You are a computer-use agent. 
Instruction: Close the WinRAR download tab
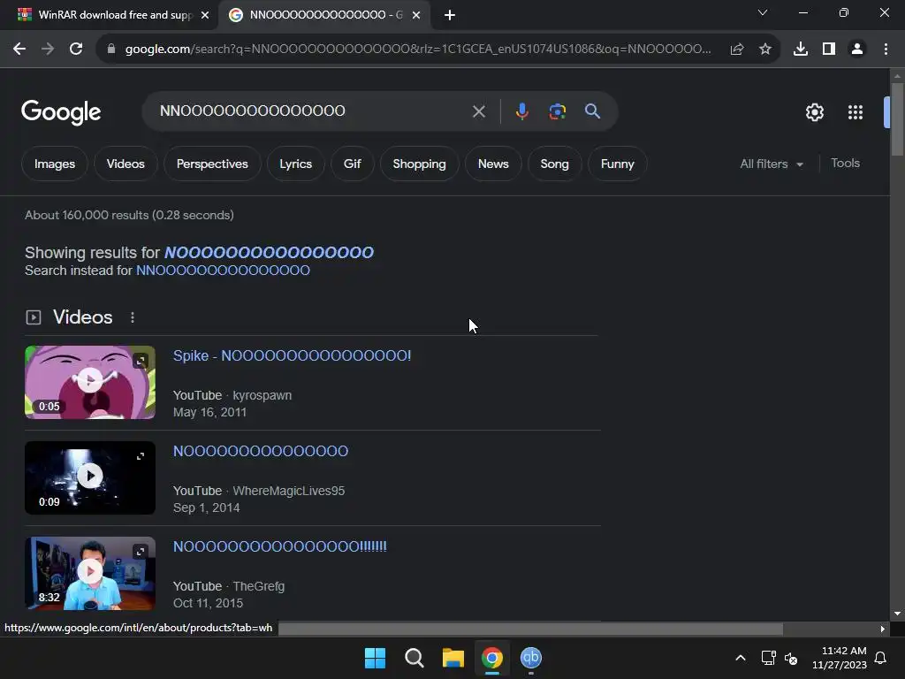tap(205, 15)
